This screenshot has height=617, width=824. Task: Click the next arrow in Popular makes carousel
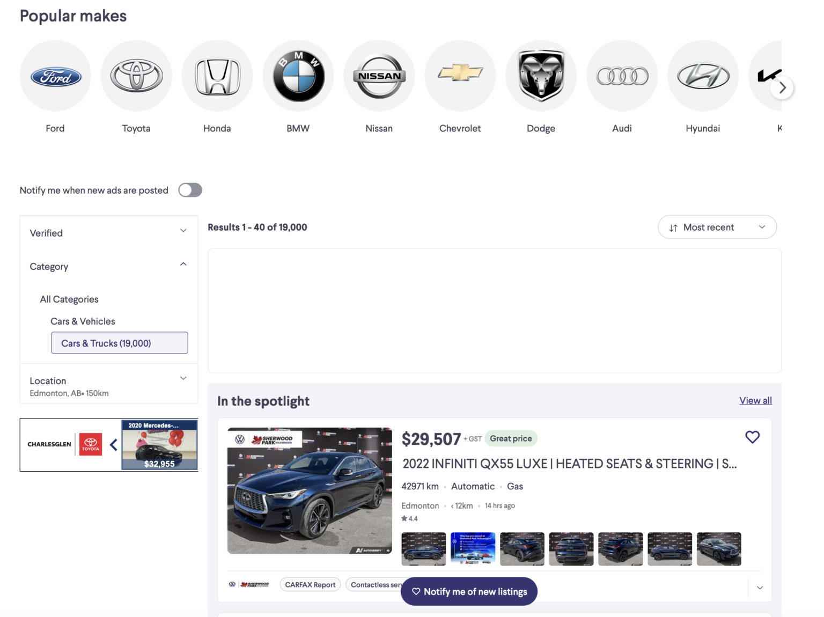pos(782,87)
